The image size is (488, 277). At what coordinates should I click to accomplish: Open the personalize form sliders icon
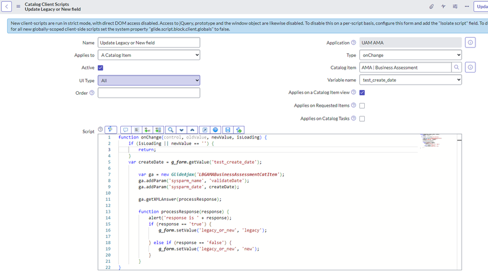tap(455, 7)
